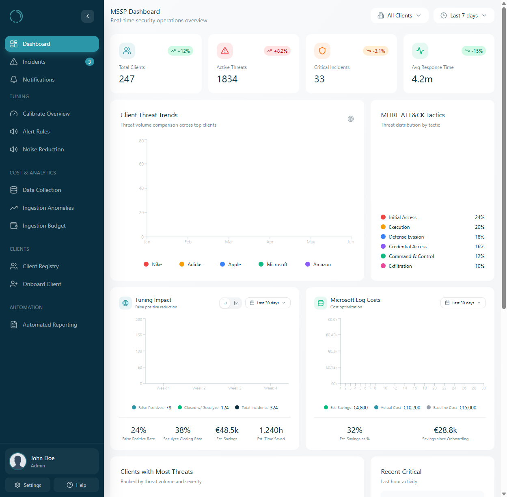
Task: Click the Credential Access tactic row
Action: click(433, 247)
